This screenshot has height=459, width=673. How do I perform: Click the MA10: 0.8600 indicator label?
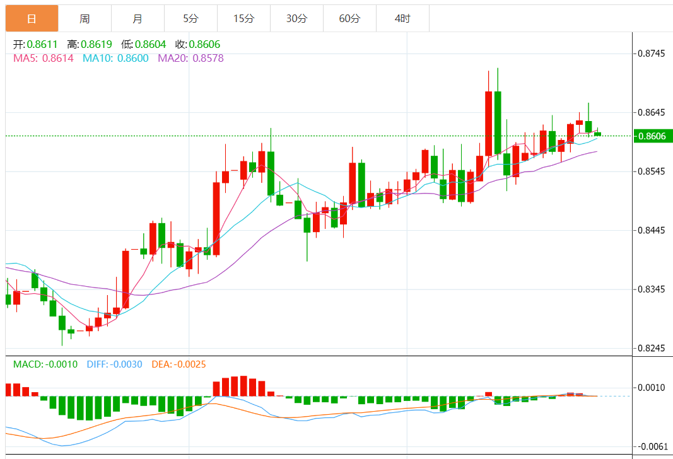(x=115, y=59)
